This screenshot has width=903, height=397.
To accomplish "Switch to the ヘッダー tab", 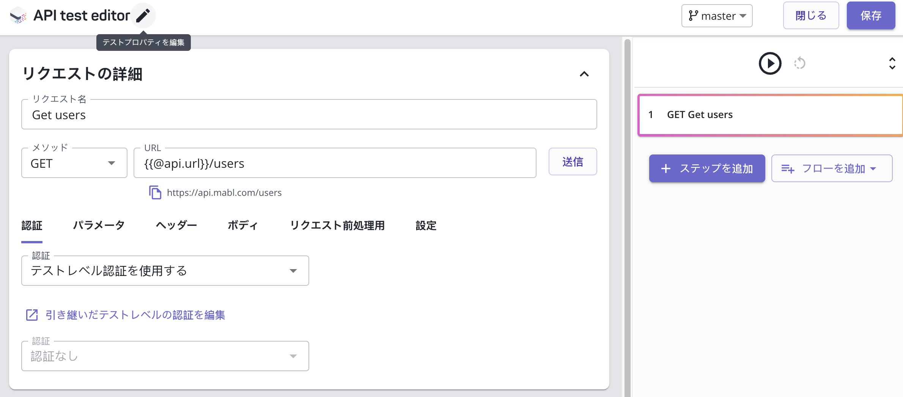I will click(176, 226).
